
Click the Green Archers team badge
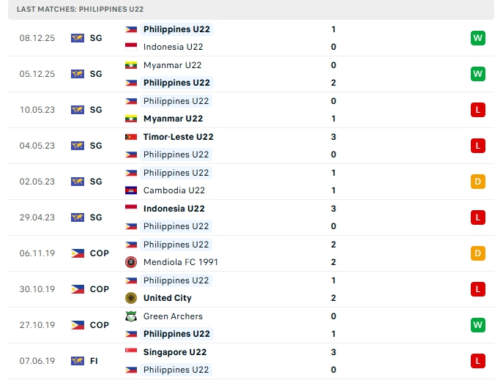131,316
